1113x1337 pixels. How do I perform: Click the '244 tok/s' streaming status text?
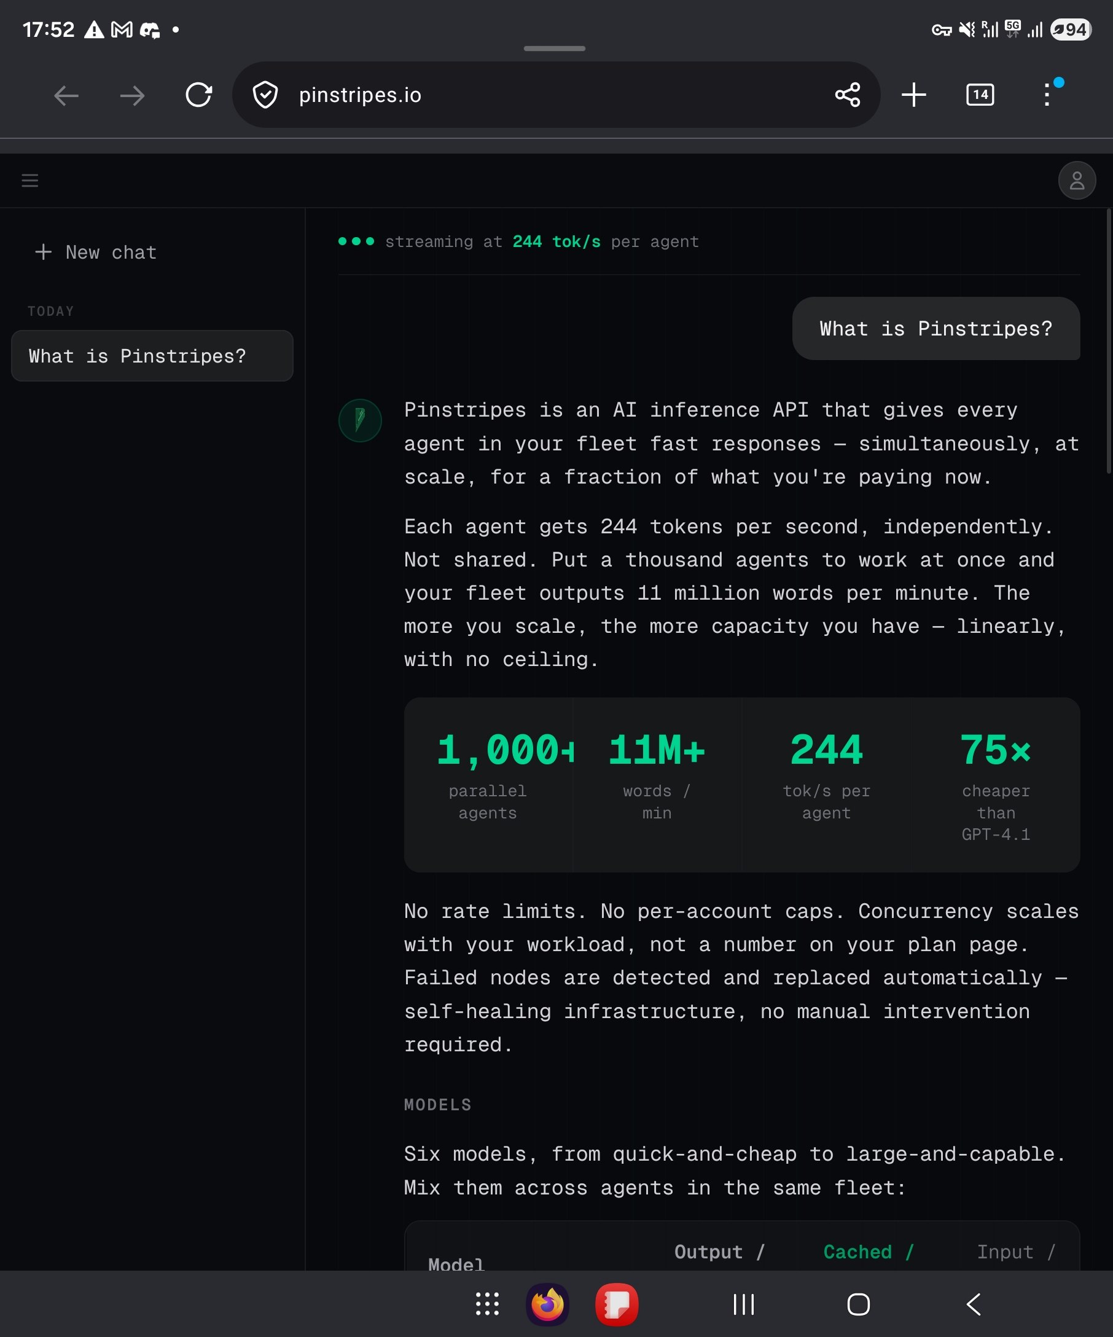pyautogui.click(x=556, y=242)
